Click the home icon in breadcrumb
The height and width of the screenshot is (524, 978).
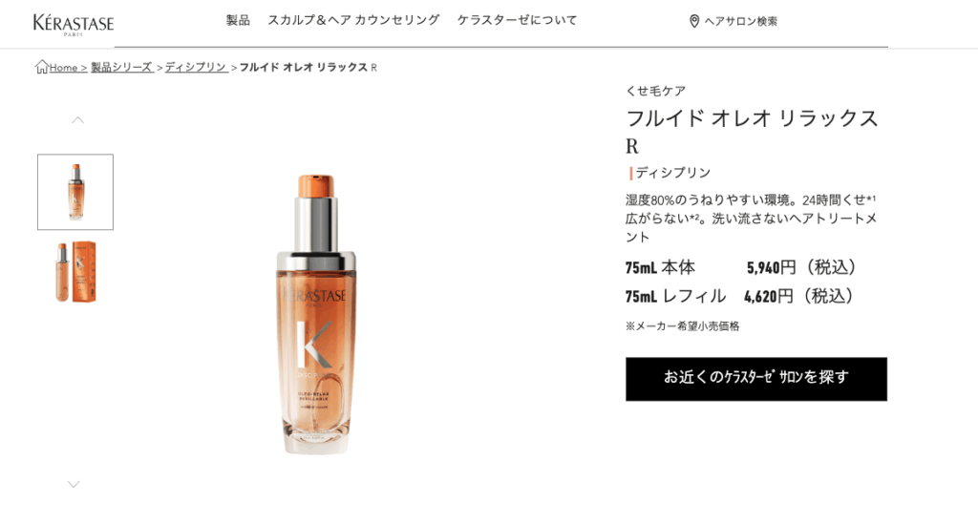coord(42,67)
